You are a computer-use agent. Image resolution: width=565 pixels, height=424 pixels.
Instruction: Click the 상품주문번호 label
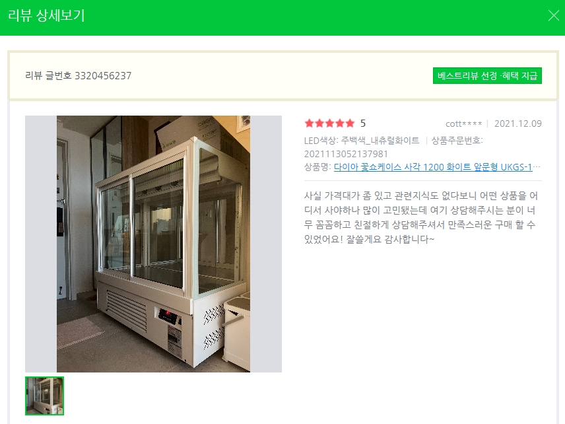457,140
